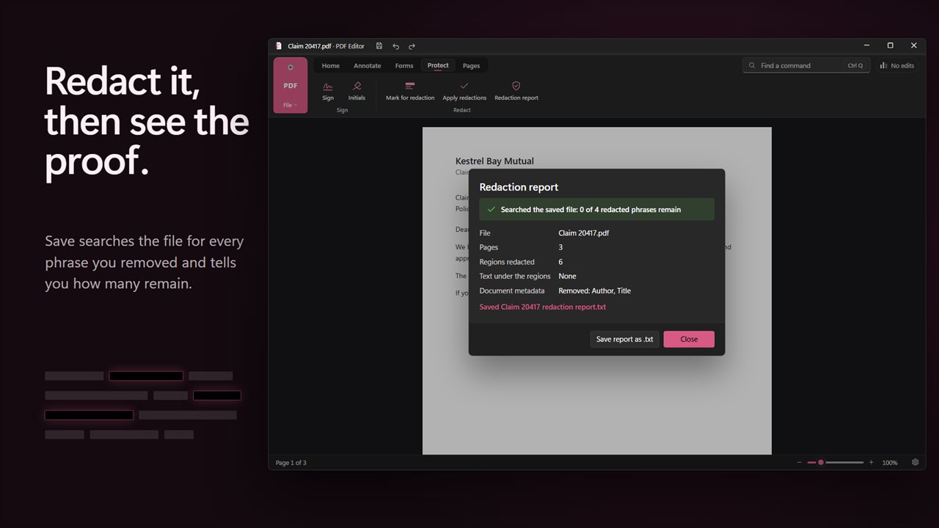Open the Forms tab
Viewport: 939px width, 528px height.
click(x=404, y=65)
